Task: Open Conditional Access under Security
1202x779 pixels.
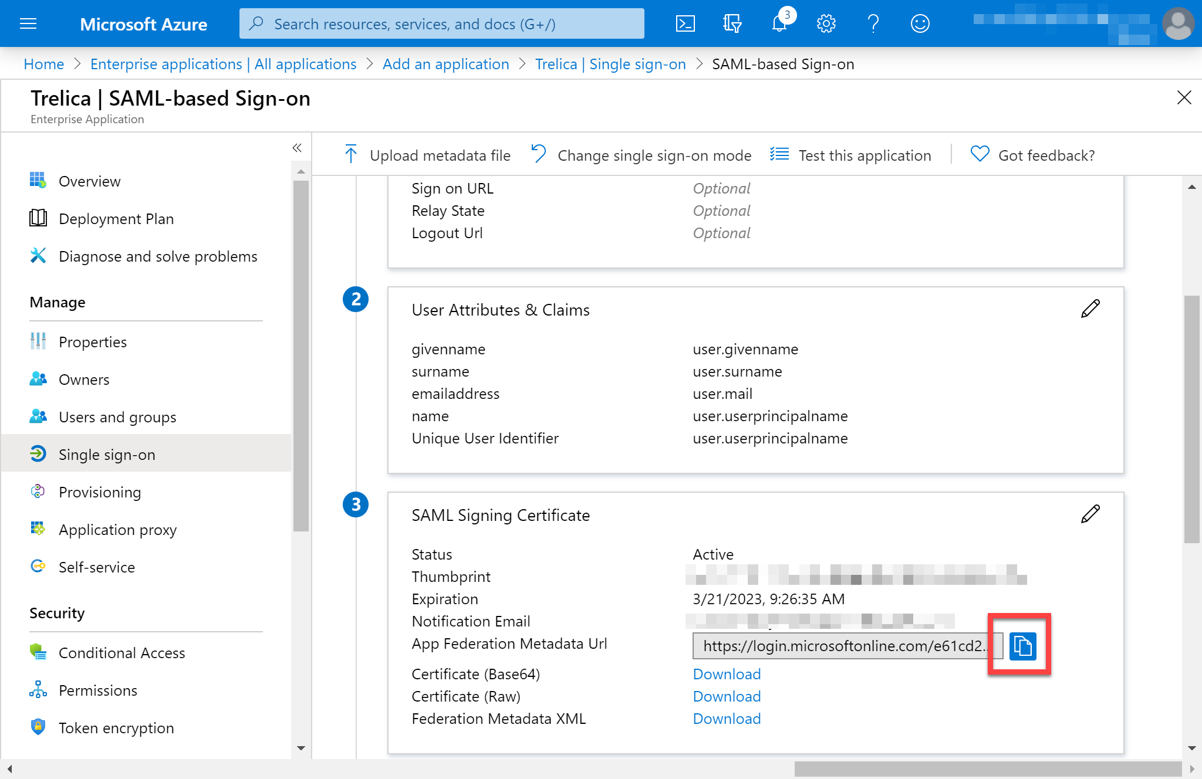Action: coord(121,653)
